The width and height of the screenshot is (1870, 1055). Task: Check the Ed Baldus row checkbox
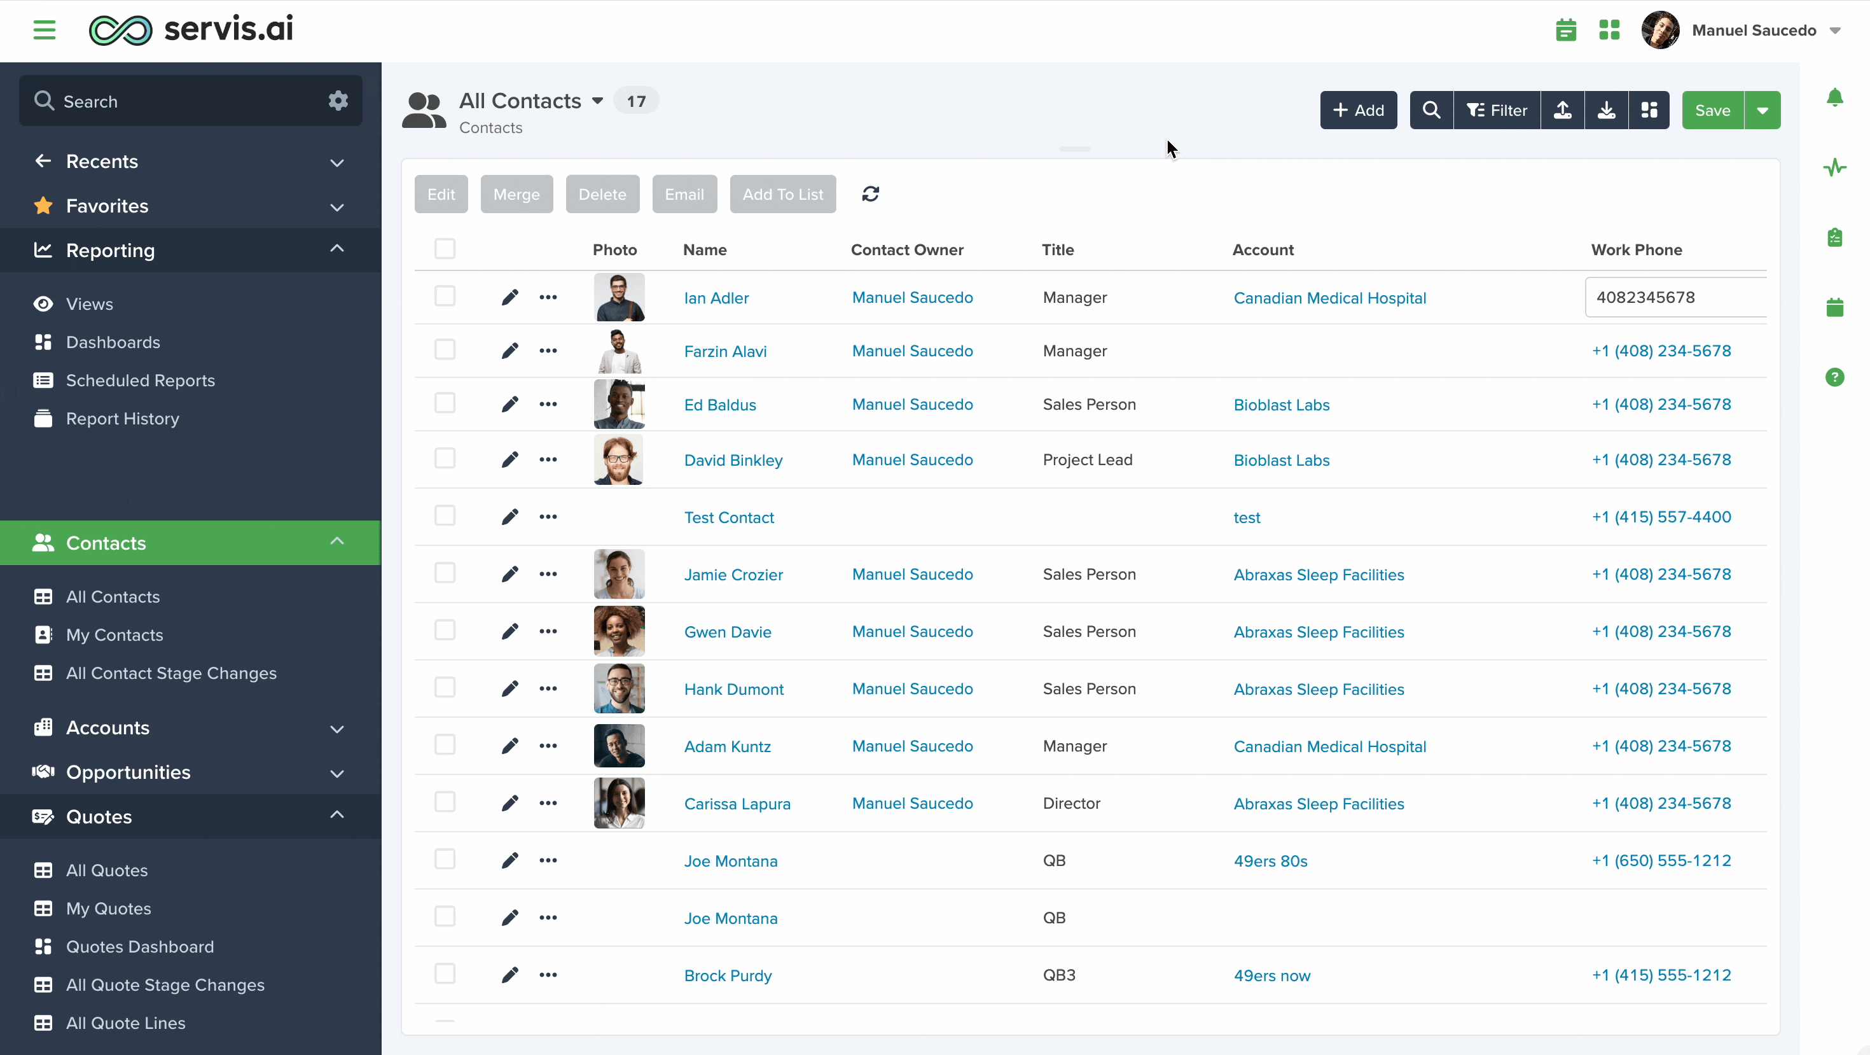(445, 403)
